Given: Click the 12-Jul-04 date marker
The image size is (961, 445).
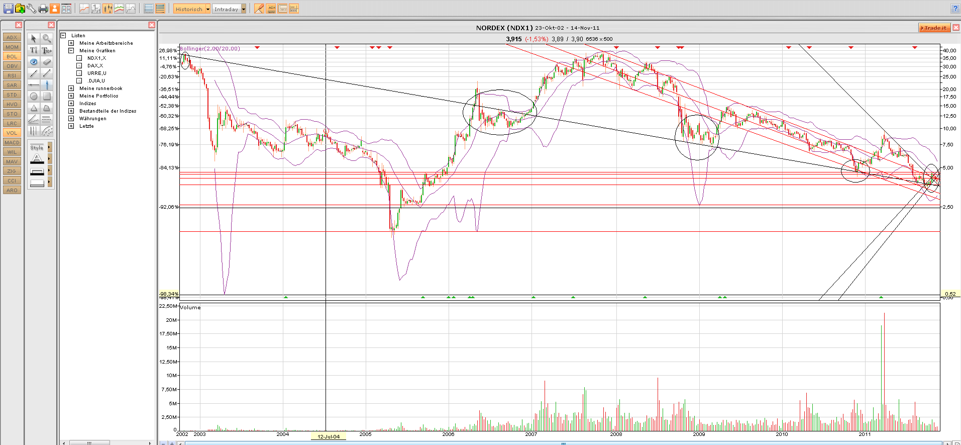Looking at the screenshot, I should 329,436.
